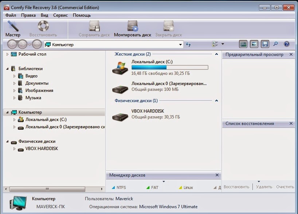
Task: Click the Жесткие диски (2) group header
Action: pos(133,54)
